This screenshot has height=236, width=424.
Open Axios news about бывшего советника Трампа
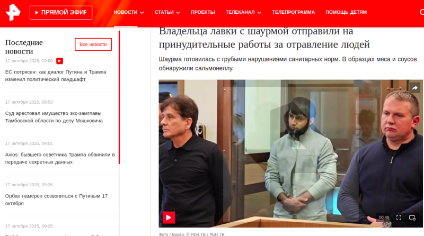click(x=60, y=158)
